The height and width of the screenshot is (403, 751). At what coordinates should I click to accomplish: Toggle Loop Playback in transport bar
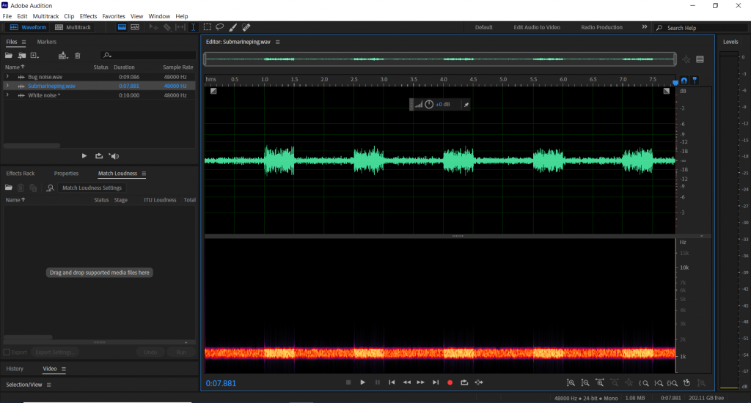pyautogui.click(x=464, y=382)
